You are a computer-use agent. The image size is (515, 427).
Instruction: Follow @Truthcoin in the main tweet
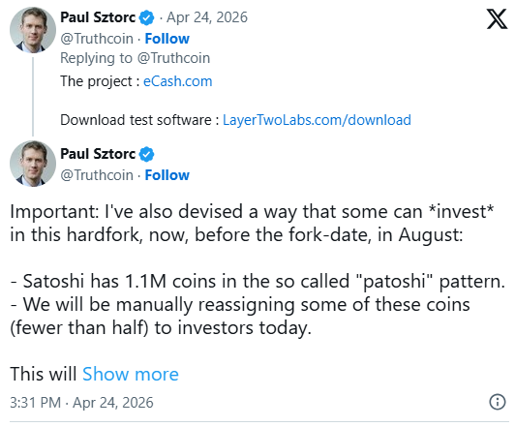pos(167,175)
